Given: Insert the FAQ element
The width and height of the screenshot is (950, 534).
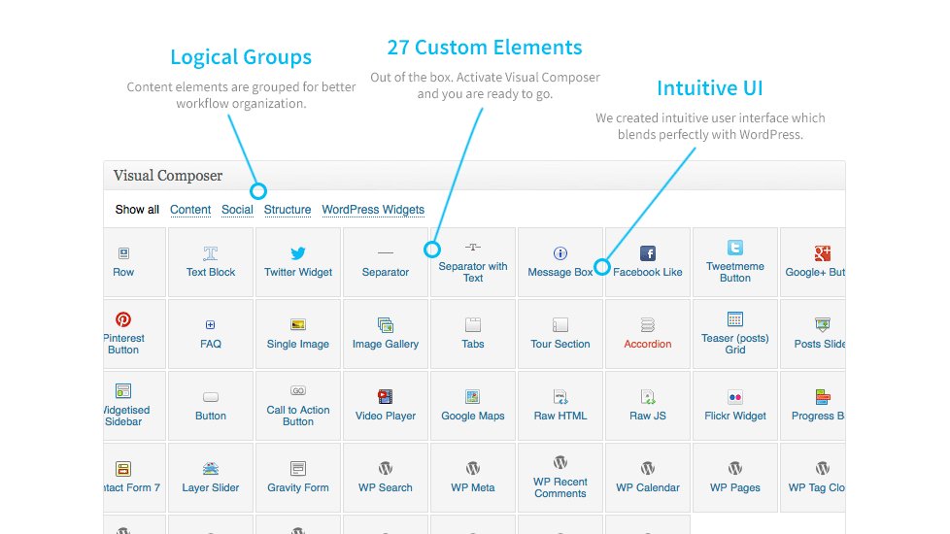Looking at the screenshot, I should tap(210, 334).
